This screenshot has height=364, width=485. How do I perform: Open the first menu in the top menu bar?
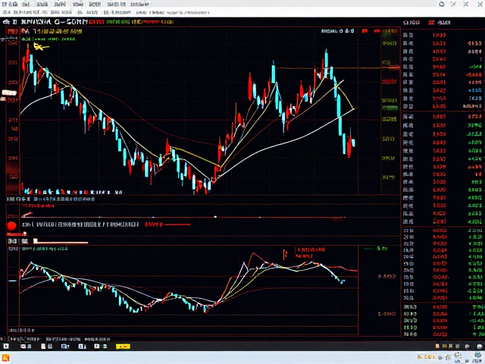(10, 4)
